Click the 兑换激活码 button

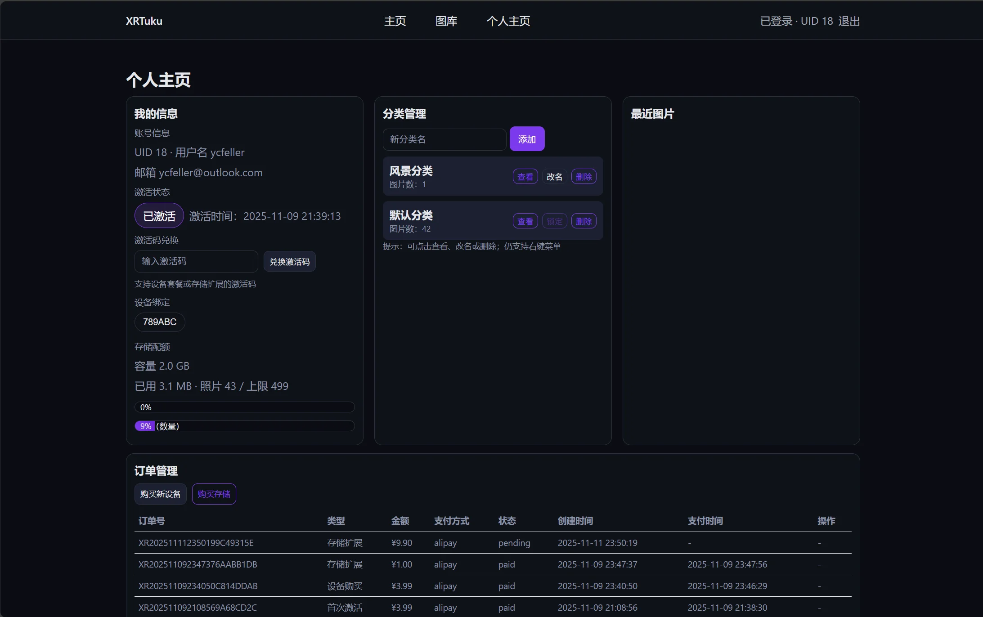click(x=289, y=262)
